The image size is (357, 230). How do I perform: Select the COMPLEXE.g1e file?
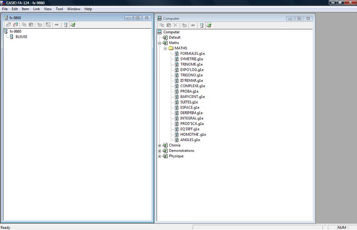(192, 86)
